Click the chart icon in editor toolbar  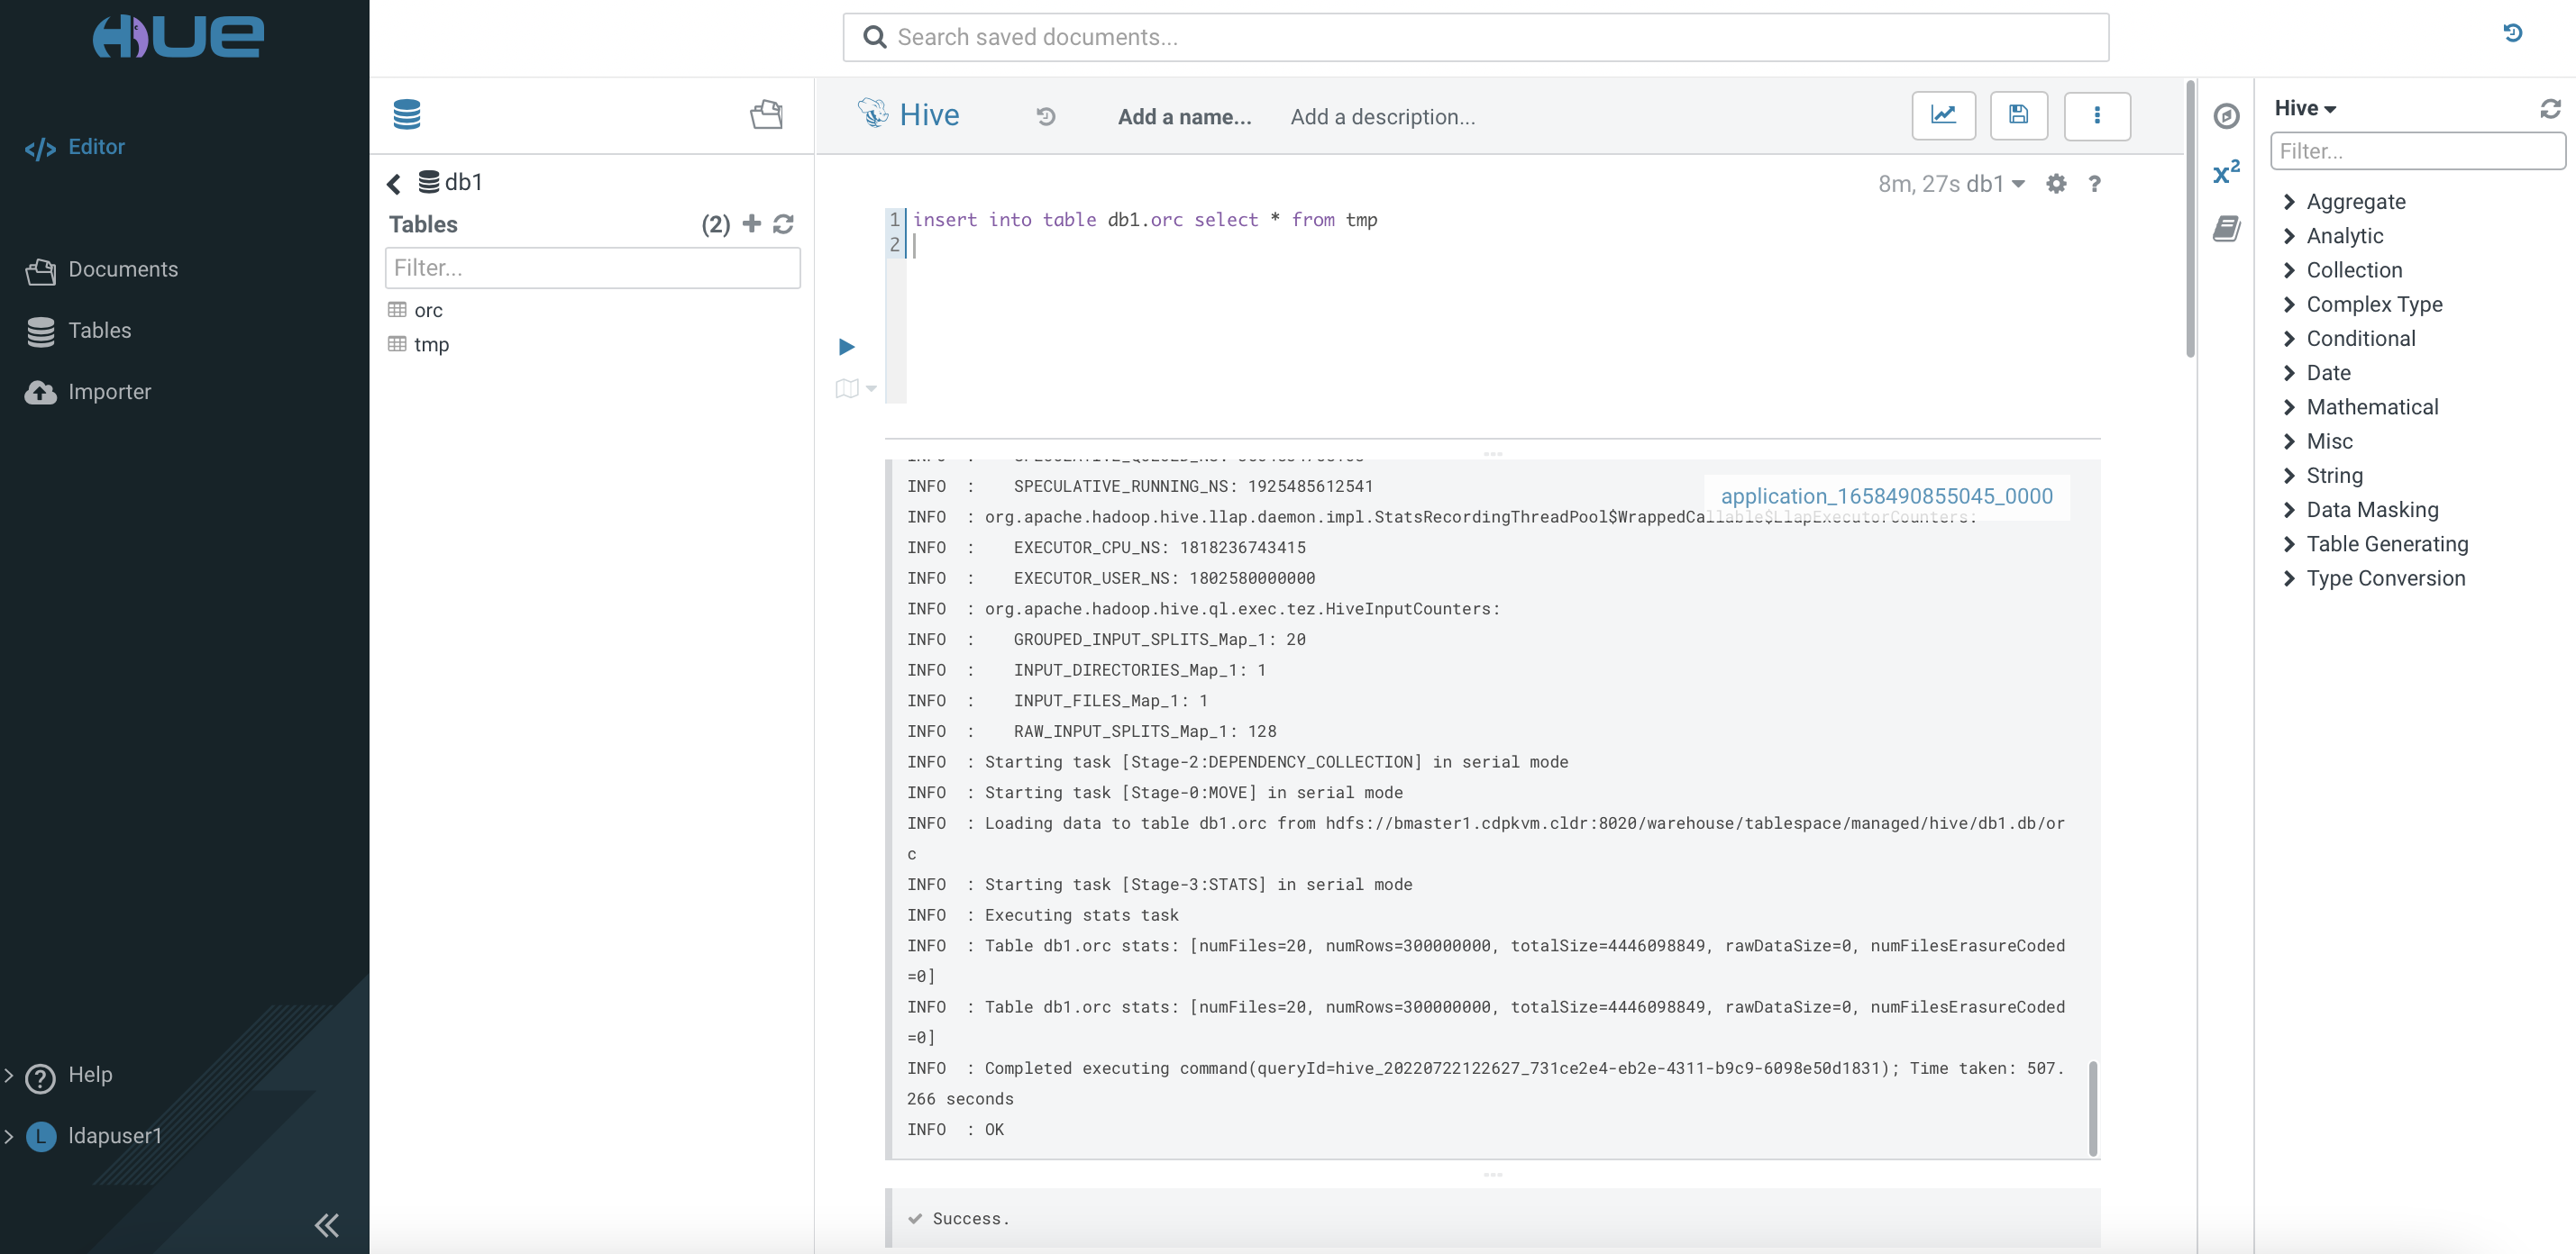click(1943, 116)
